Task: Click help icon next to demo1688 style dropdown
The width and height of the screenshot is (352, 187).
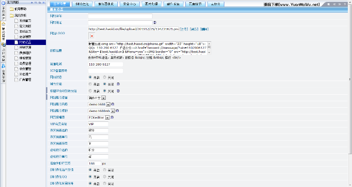Action: click(x=113, y=104)
